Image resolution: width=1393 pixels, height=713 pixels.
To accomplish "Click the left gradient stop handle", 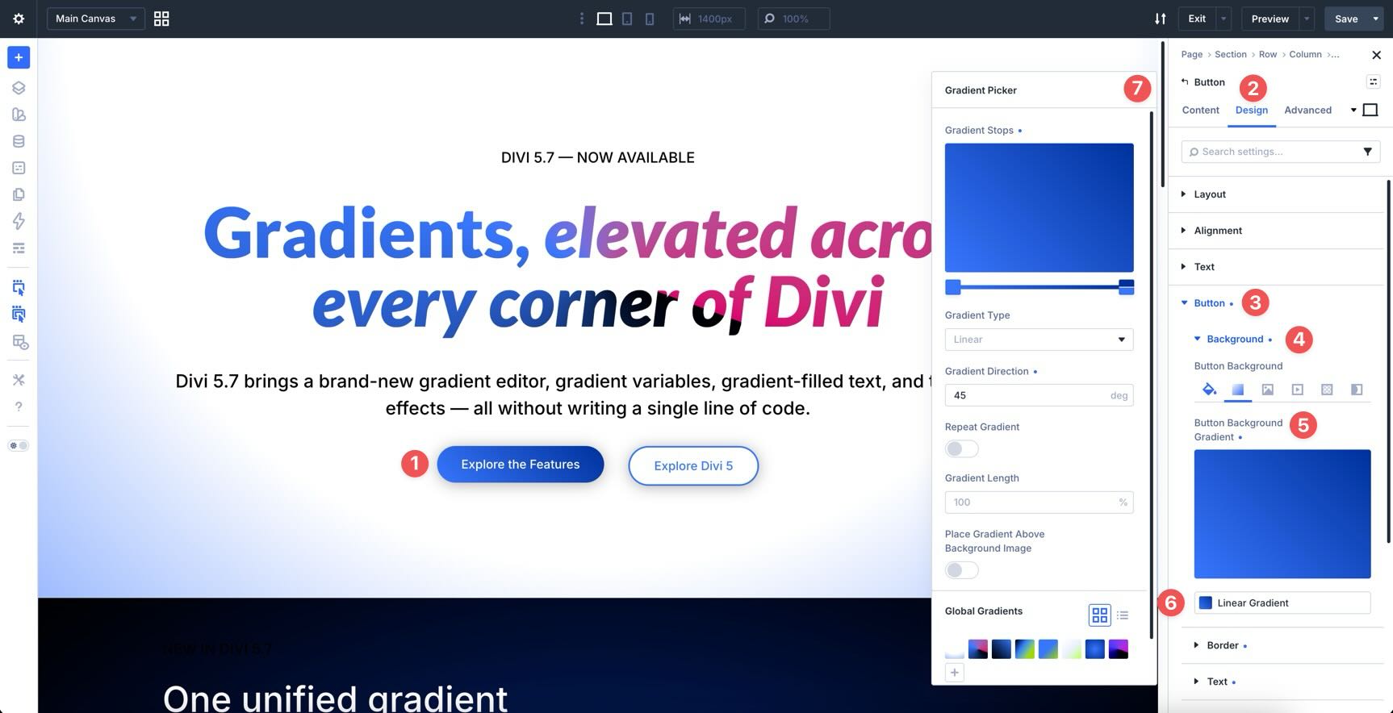I will click(953, 287).
